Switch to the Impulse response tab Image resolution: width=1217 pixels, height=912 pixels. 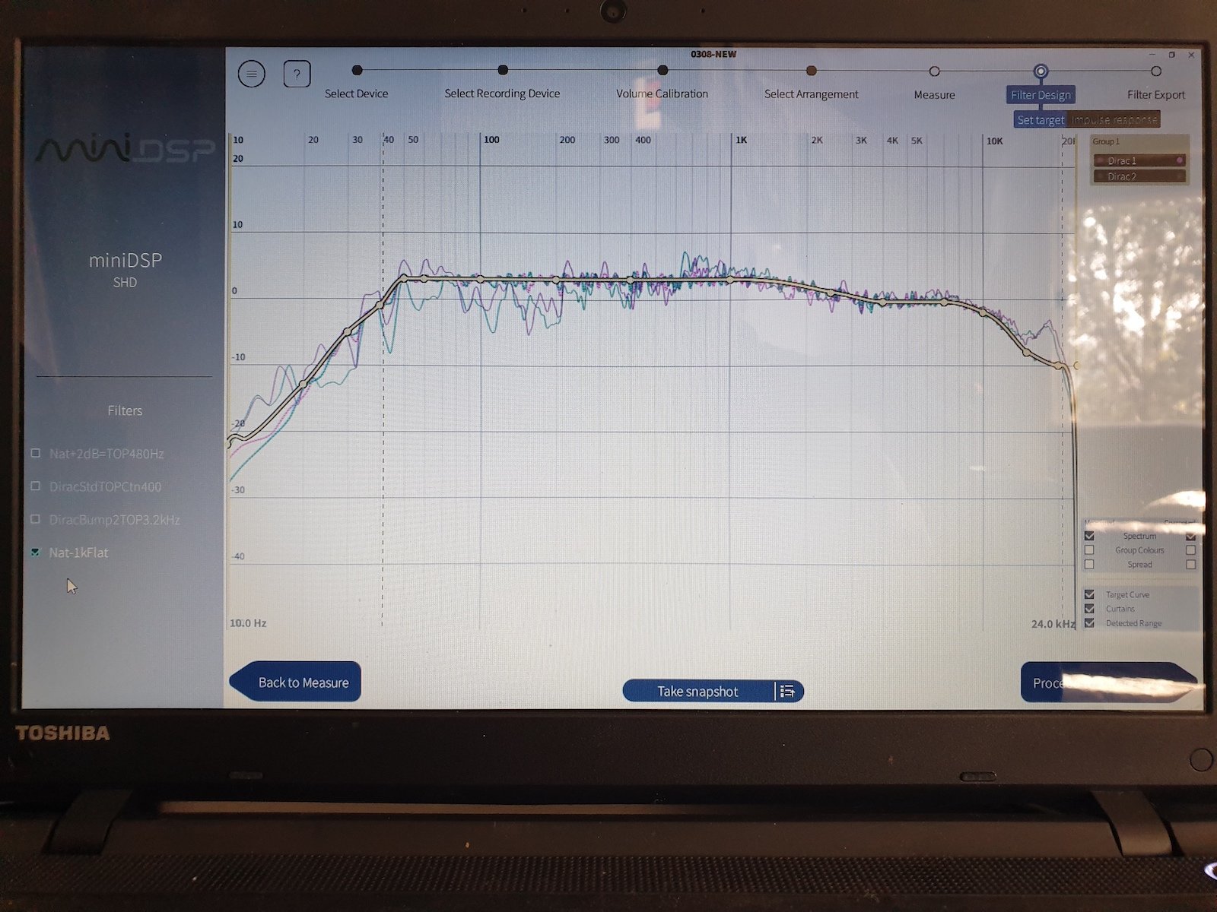point(1114,120)
